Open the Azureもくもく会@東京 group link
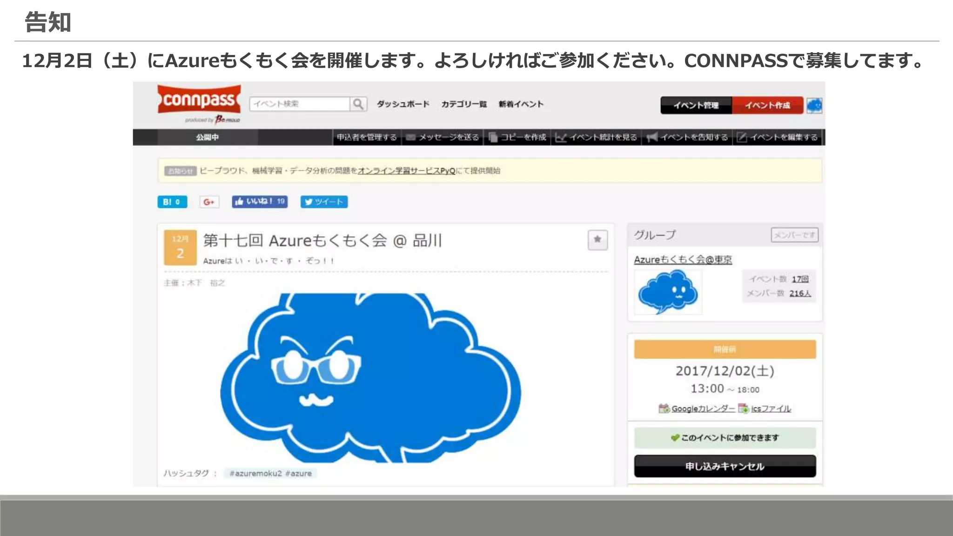 683,260
